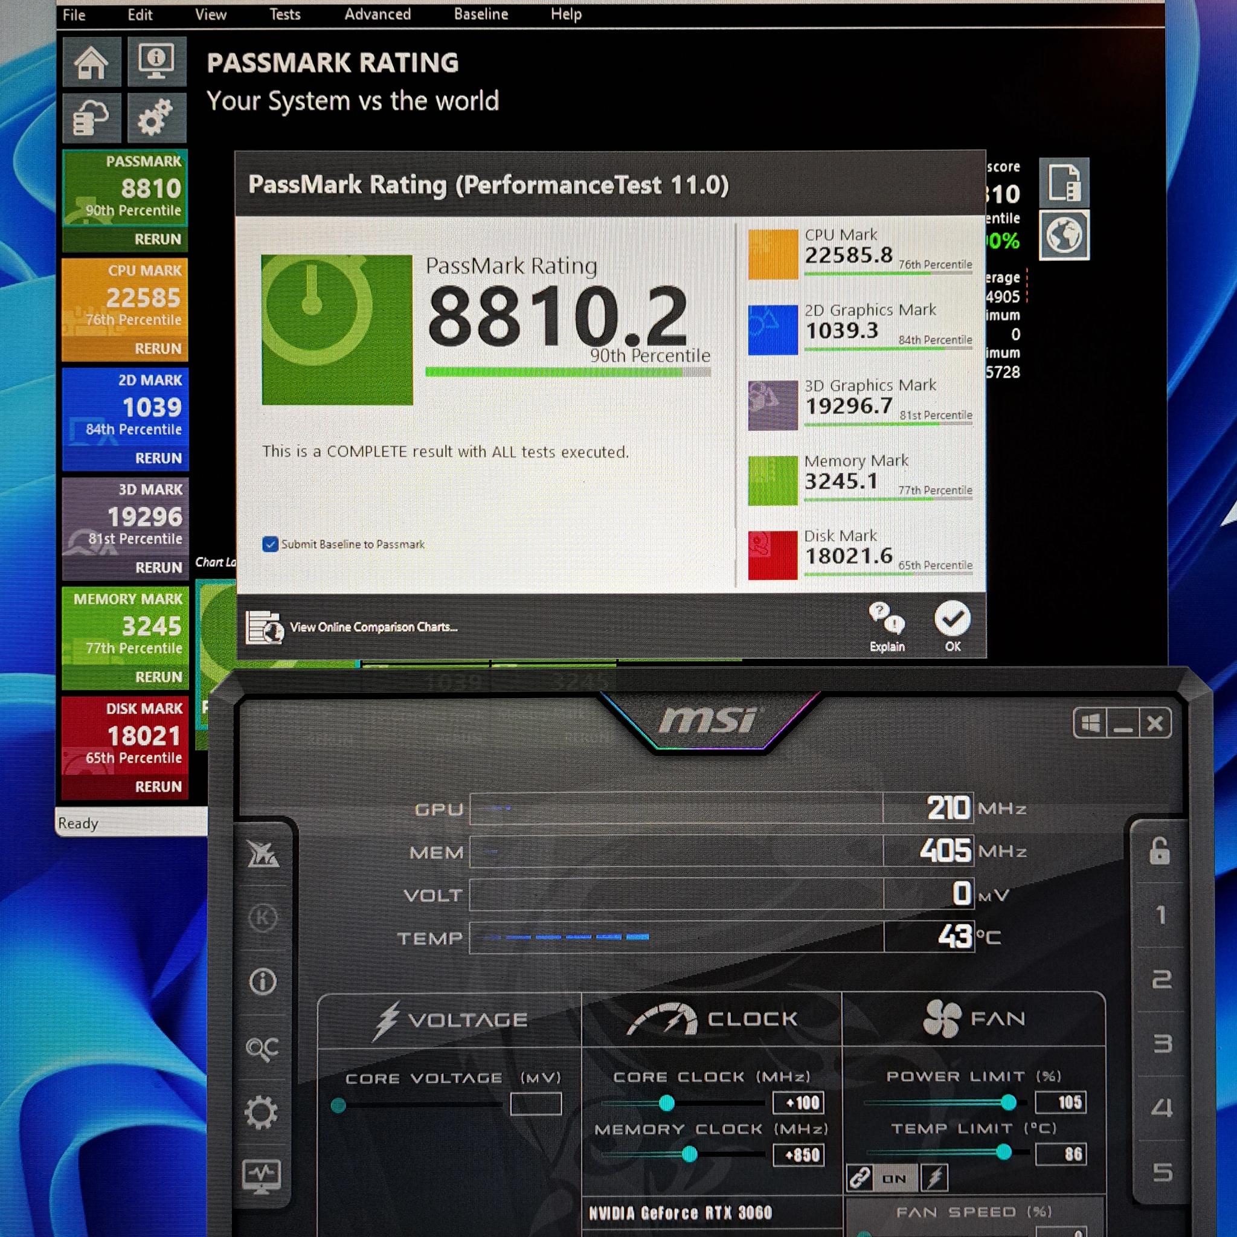This screenshot has width=1237, height=1237.
Task: Click the Temp Limit 86 value field
Action: pos(1061,1154)
